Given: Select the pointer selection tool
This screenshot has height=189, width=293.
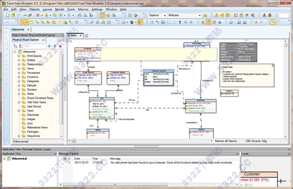Looking at the screenshot, I should (23, 22).
